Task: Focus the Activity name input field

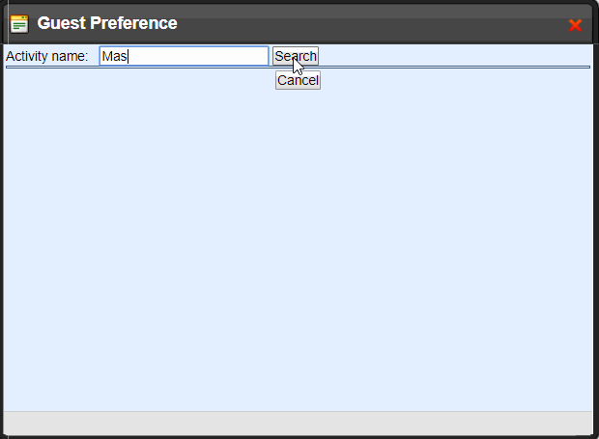Action: tap(184, 56)
